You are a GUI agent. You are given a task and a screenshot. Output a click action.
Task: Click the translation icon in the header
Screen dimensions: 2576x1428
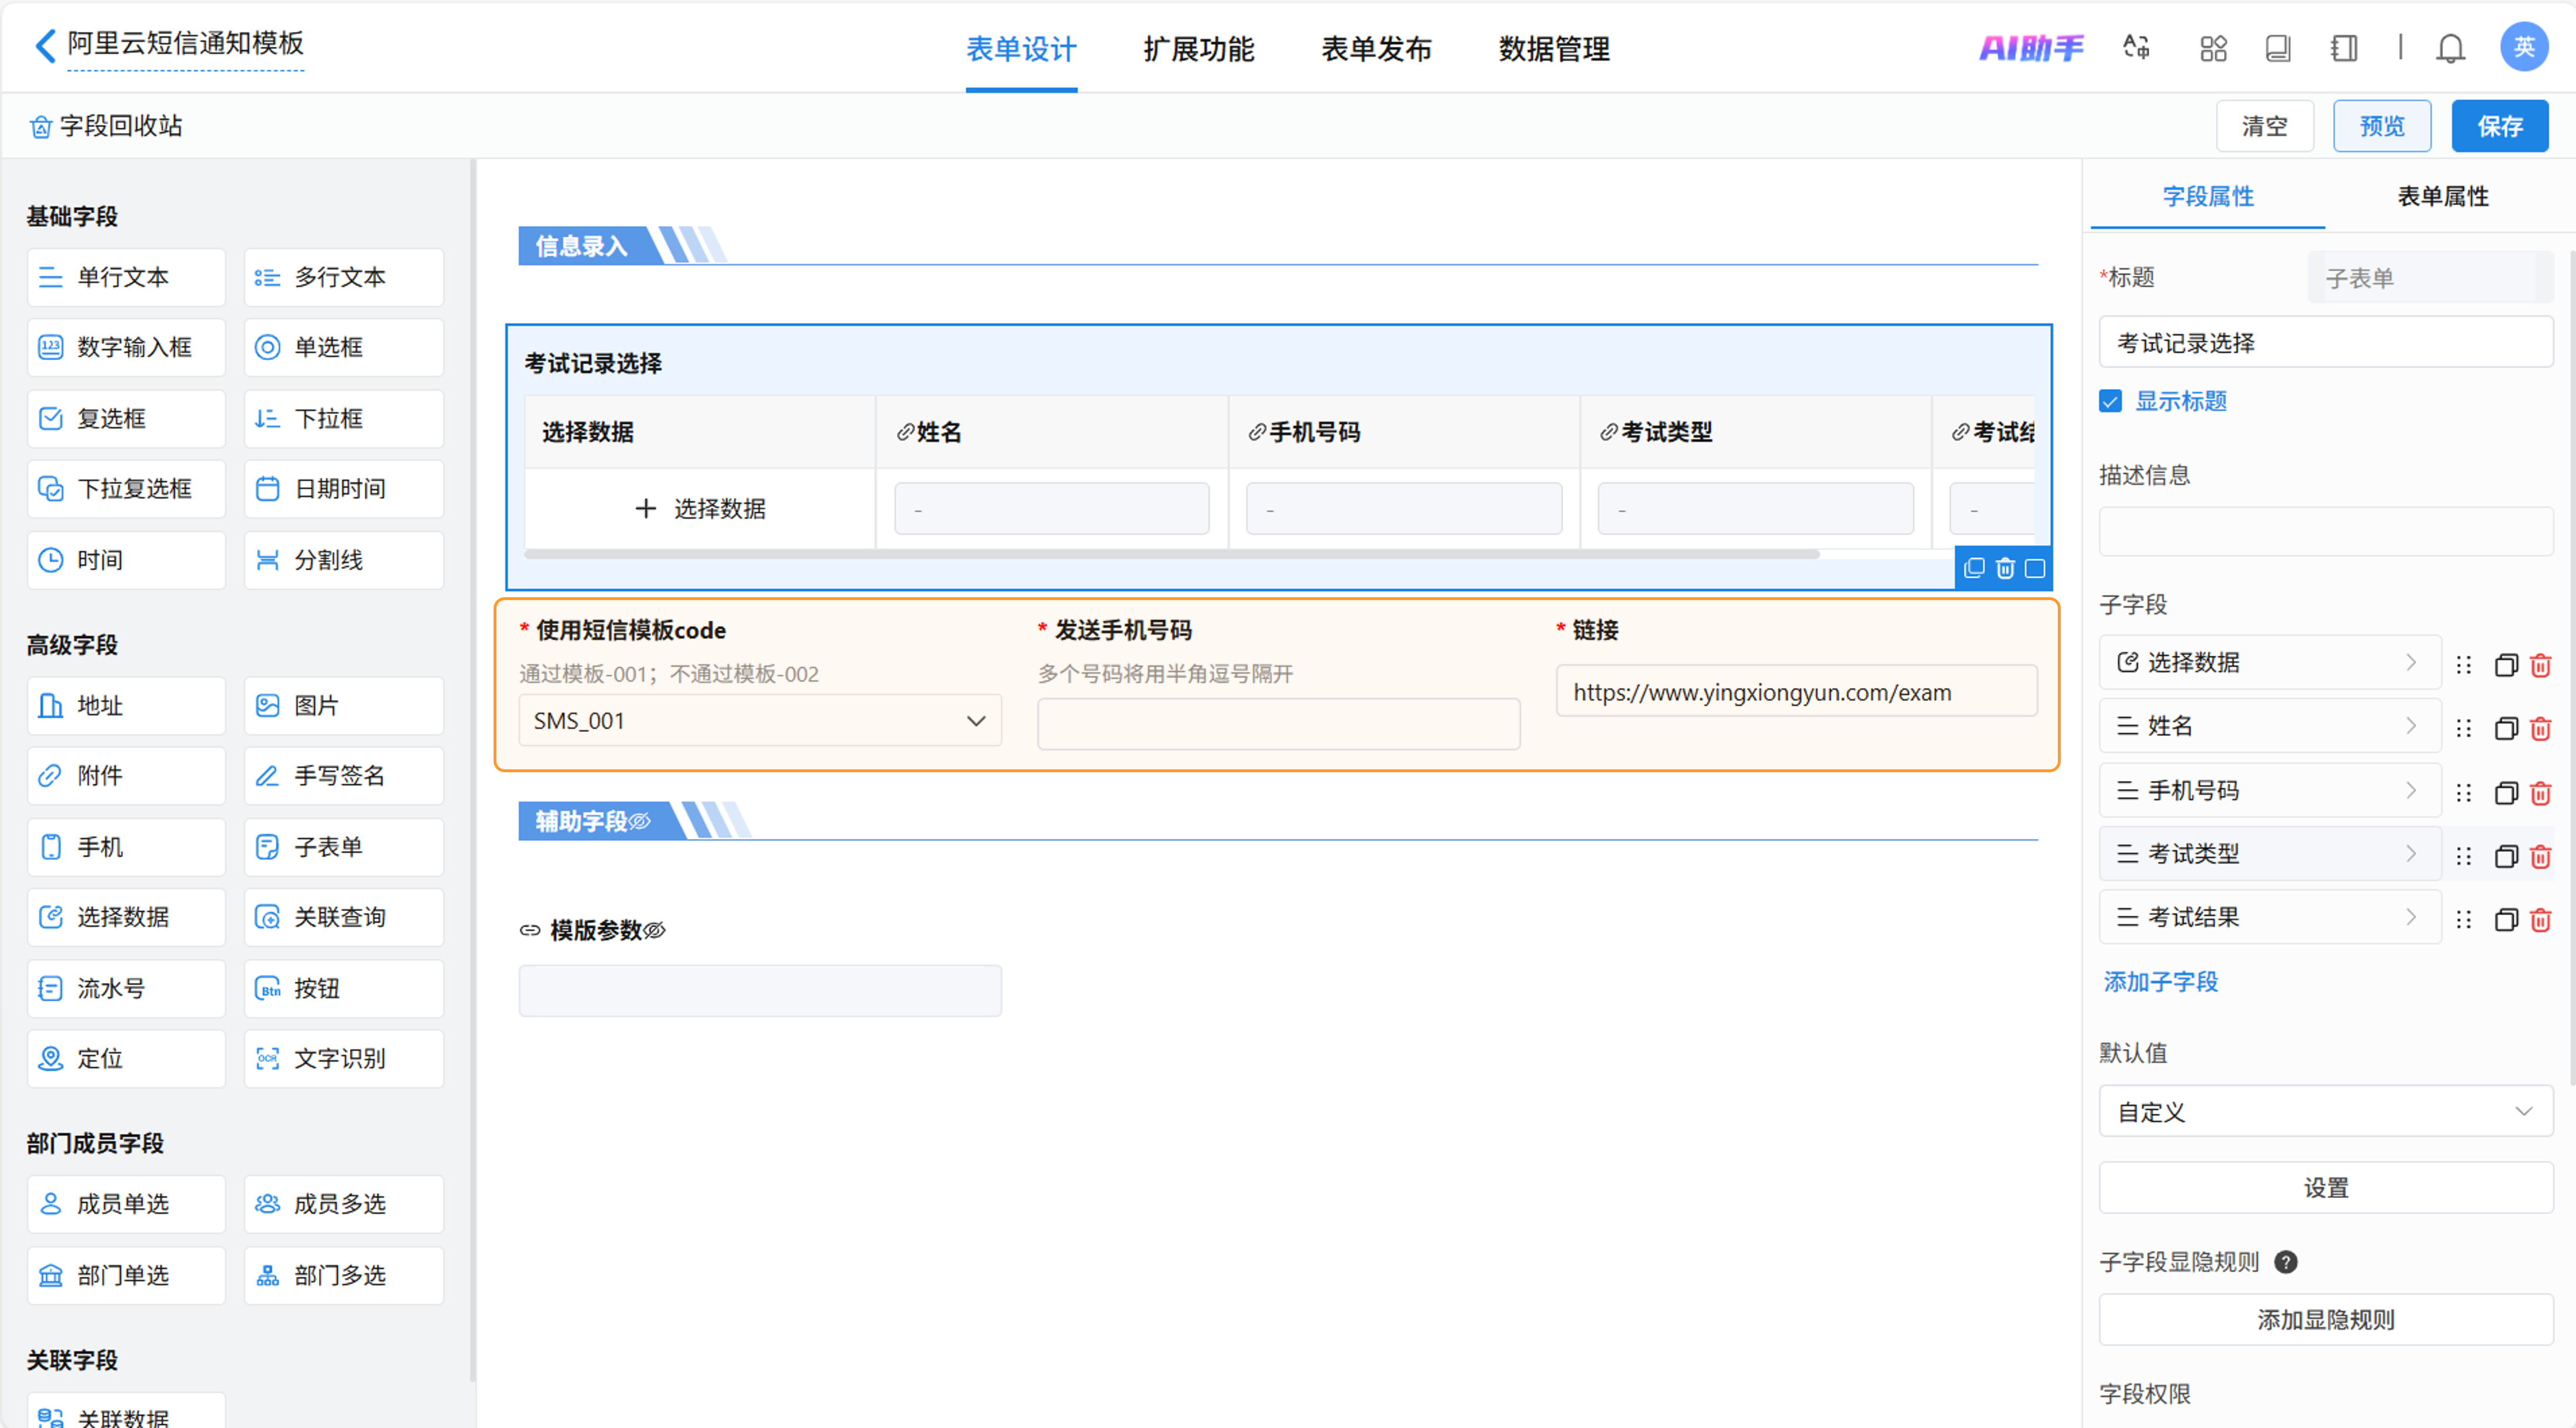pos(2136,48)
